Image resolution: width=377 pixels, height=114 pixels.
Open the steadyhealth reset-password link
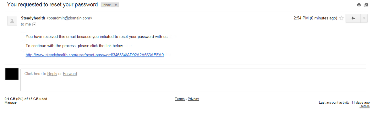95,55
